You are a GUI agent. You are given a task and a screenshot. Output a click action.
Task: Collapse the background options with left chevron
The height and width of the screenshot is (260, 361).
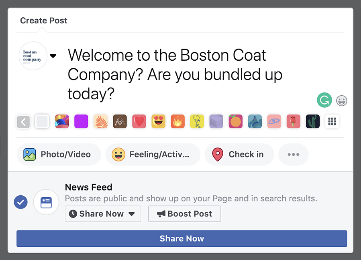[23, 121]
